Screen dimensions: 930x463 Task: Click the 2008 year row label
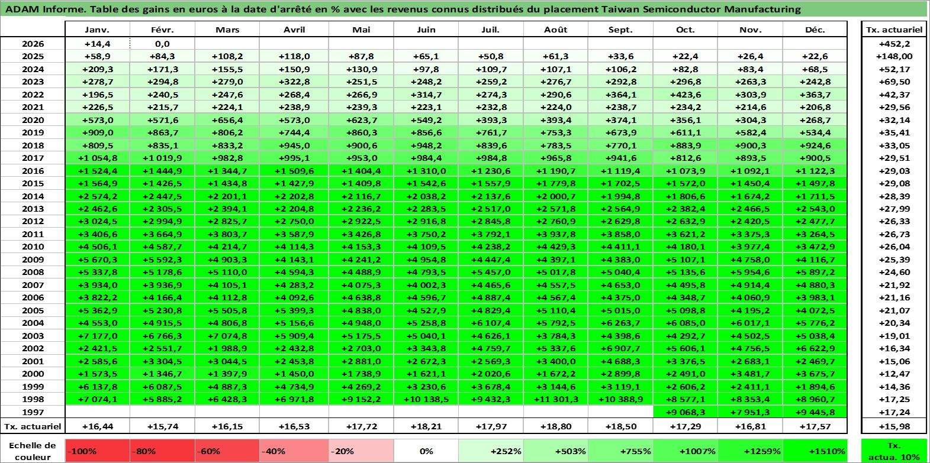(33, 272)
